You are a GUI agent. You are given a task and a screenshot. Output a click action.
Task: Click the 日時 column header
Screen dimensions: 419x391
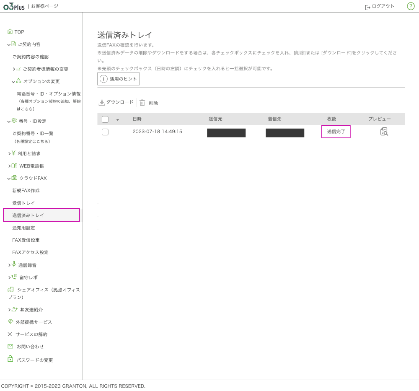[137, 119]
